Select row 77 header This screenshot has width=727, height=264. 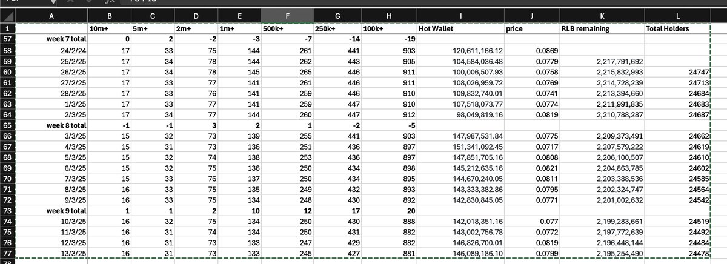(7, 252)
